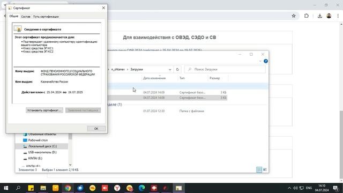
Task: Sort by 'Дата изменения' column header
Action: tap(154, 78)
